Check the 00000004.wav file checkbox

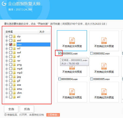tap(60, 79)
